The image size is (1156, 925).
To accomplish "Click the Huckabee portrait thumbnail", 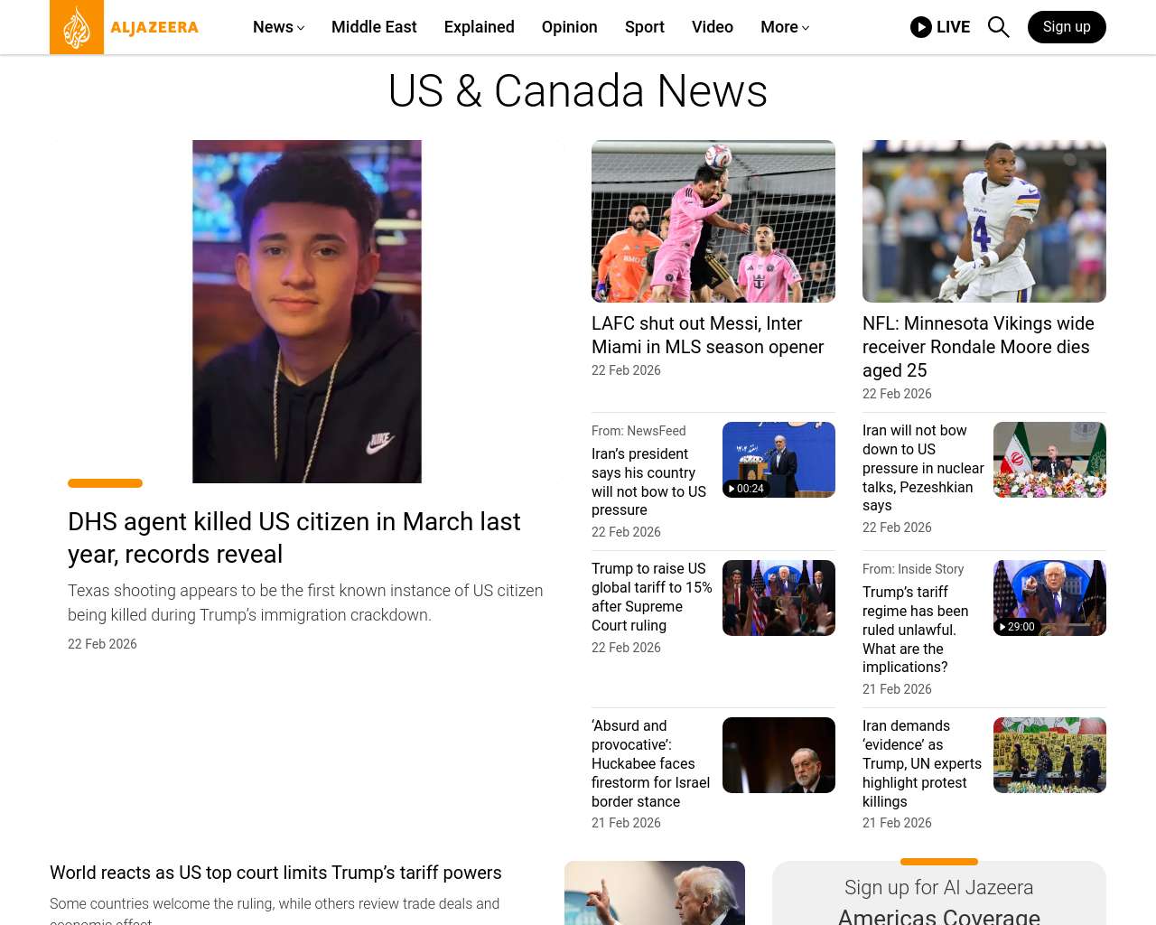I will (x=778, y=755).
